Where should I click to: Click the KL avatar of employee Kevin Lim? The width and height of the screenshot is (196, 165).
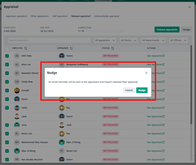17,133
